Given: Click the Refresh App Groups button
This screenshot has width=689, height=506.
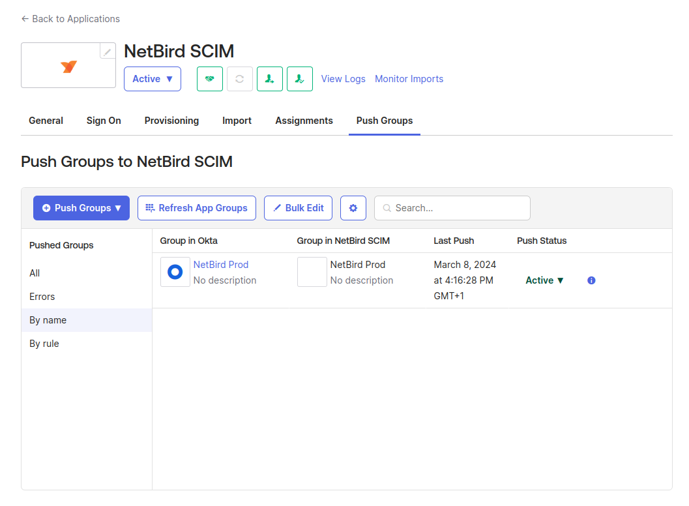Looking at the screenshot, I should pyautogui.click(x=196, y=208).
